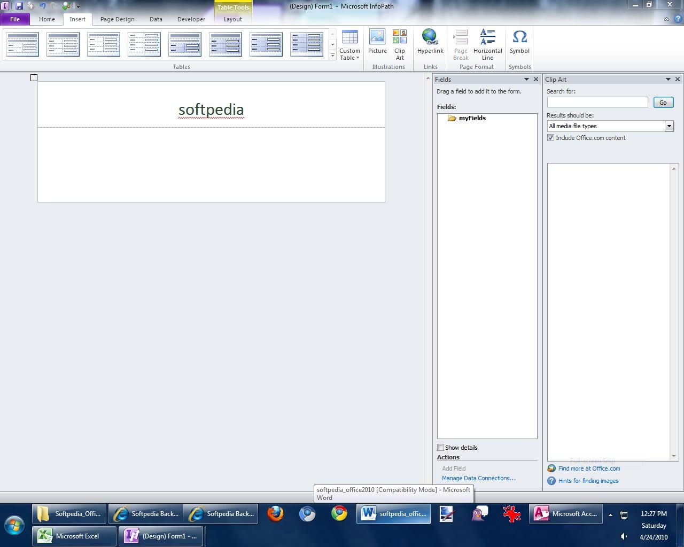The image size is (684, 547).
Task: Uncheck Include Office.com content
Action: (550, 138)
